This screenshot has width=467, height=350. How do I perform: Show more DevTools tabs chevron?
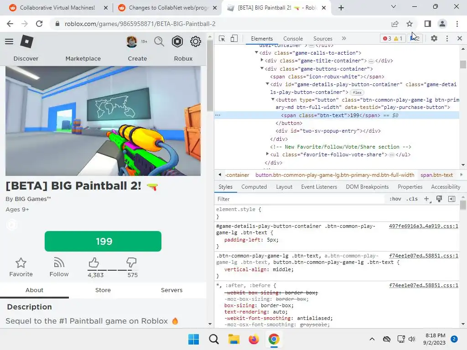click(344, 38)
